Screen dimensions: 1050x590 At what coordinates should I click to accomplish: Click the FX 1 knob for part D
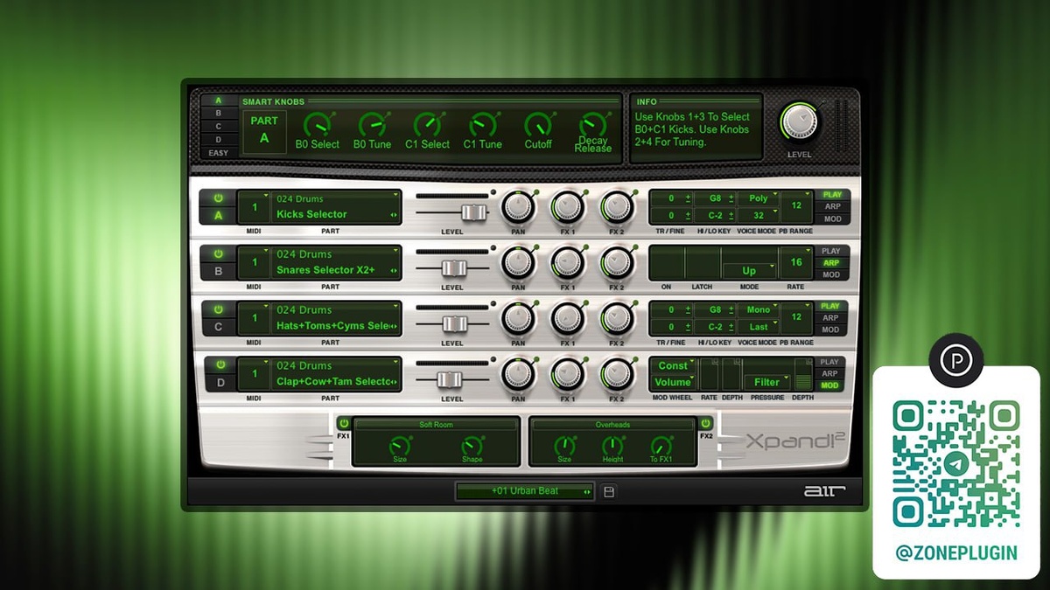coord(567,376)
